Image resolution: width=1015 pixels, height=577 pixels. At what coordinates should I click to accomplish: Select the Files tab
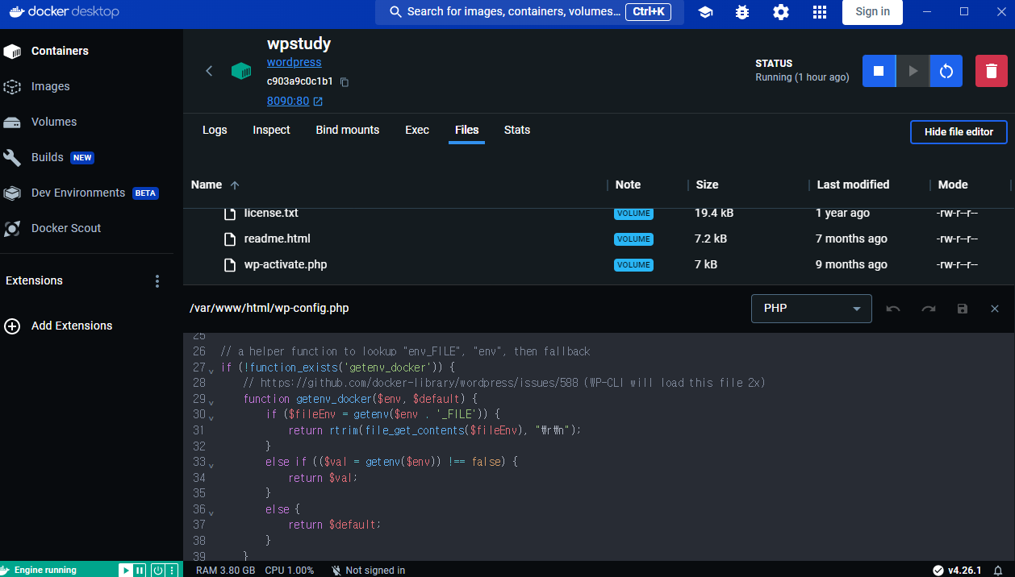(x=466, y=130)
